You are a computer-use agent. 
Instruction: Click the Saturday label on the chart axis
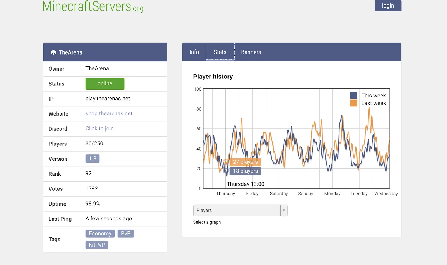[x=279, y=194]
